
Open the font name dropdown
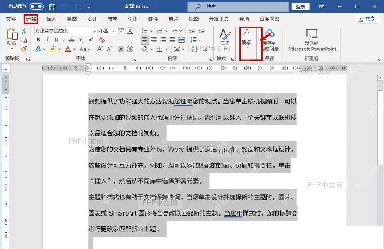tap(94, 31)
